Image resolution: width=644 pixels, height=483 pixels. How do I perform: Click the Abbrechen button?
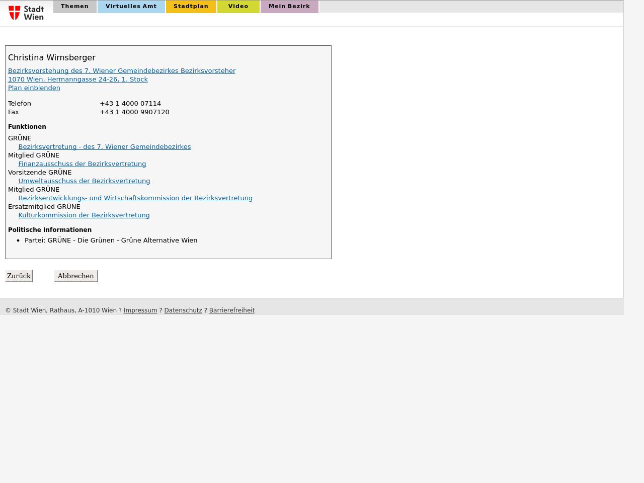75,276
